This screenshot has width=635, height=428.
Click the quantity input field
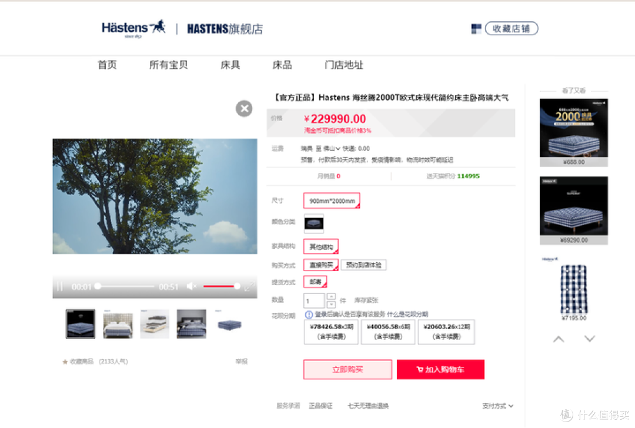click(x=314, y=301)
